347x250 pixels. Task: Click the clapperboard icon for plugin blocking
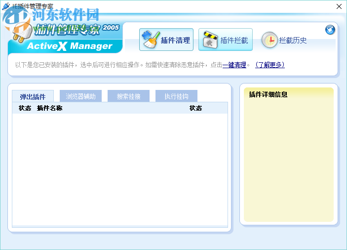coord(210,40)
